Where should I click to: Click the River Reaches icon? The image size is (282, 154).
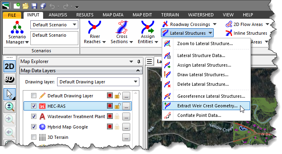coord(94,27)
